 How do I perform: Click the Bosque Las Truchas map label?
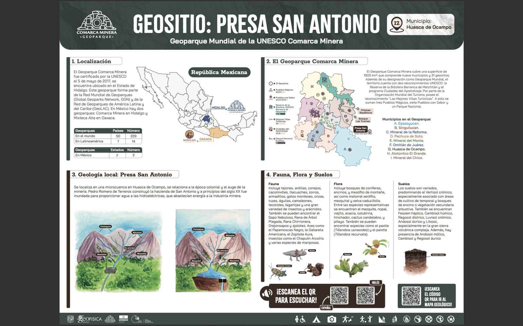[x=363, y=120]
